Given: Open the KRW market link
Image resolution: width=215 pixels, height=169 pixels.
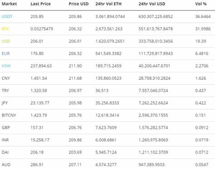Looking at the screenshot, I should [x=6, y=66].
